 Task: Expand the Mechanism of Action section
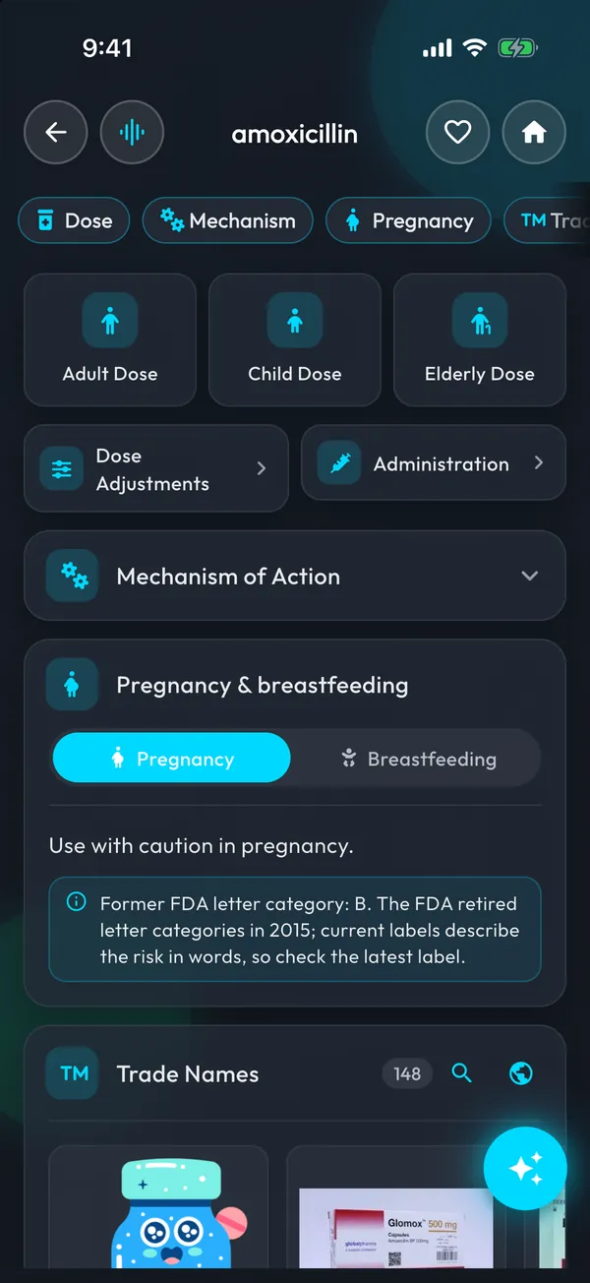click(295, 576)
